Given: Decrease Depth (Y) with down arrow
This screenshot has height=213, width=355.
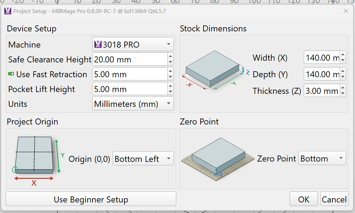Looking at the screenshot, I should [x=343, y=77].
